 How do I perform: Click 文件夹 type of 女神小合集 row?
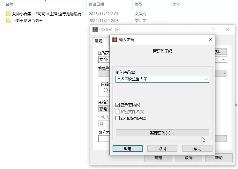pos(140,14)
